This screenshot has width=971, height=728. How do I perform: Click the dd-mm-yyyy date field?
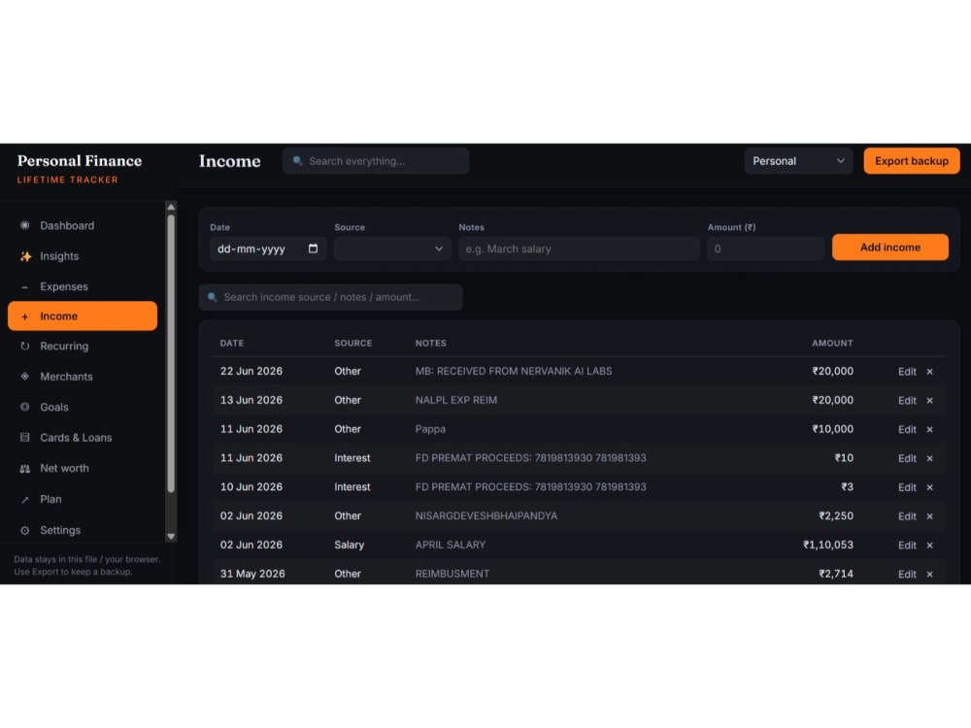pyautogui.click(x=268, y=248)
